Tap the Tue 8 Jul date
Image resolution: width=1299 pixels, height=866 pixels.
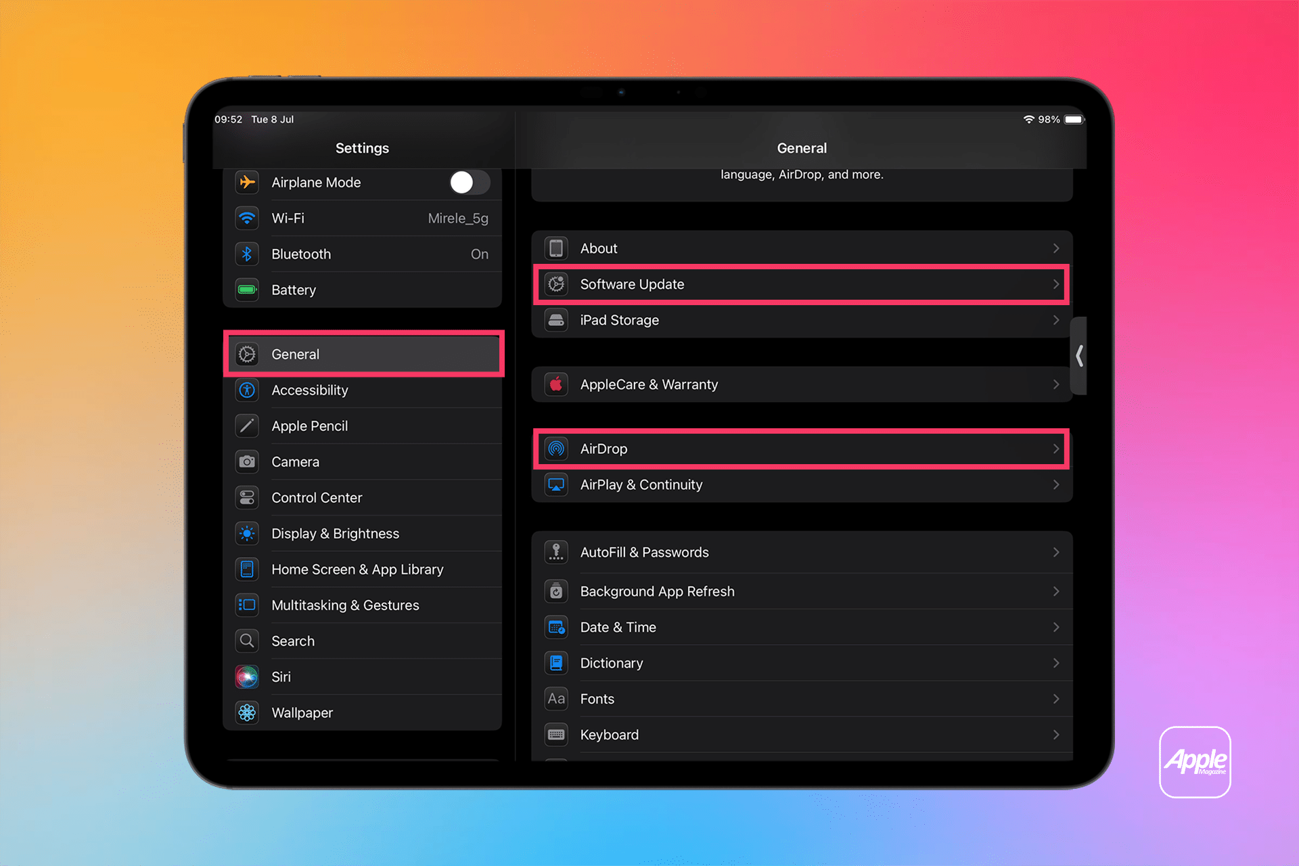click(273, 119)
